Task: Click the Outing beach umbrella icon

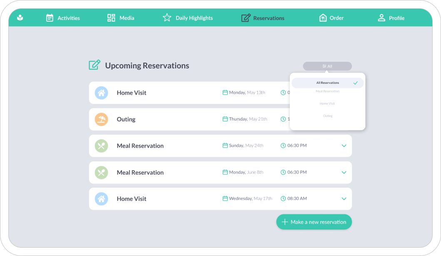Action: click(x=101, y=119)
